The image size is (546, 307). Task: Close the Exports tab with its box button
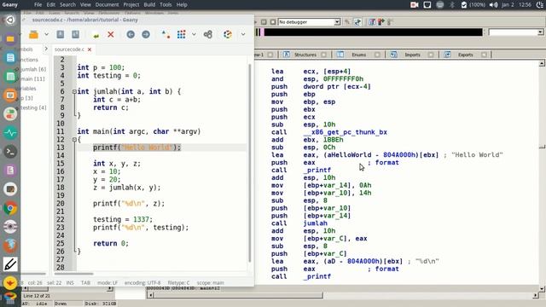pyautogui.click(x=484, y=55)
